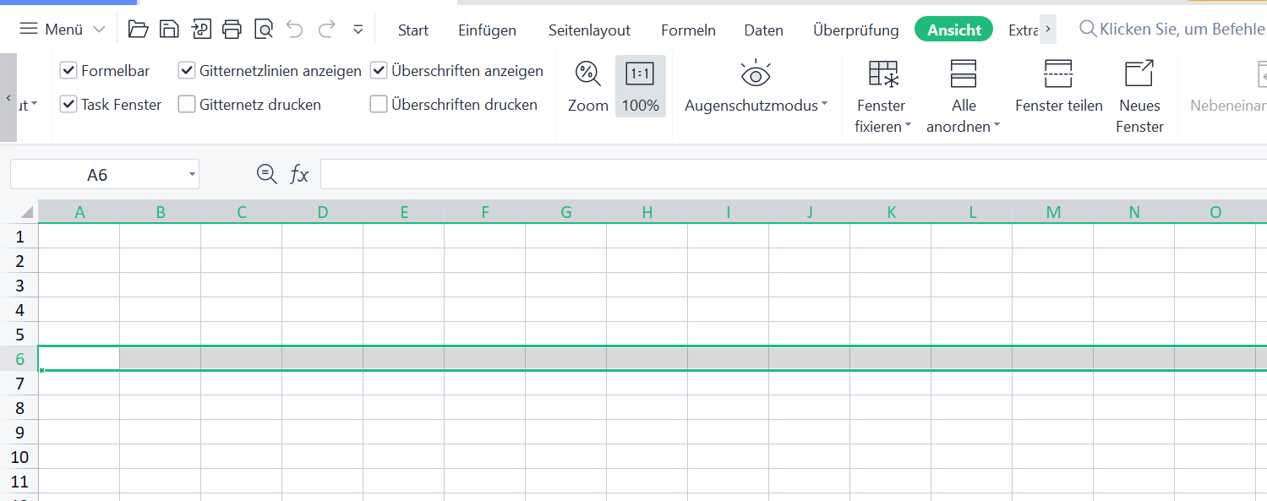This screenshot has height=501, width=1267.
Task: Click the Open file folder icon
Action: click(x=138, y=30)
